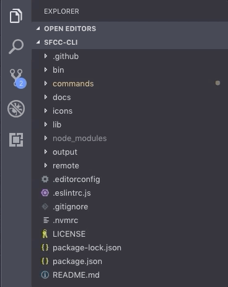This screenshot has width=228, height=287.
Task: Open the Search view in activity bar
Action: [x=16, y=47]
